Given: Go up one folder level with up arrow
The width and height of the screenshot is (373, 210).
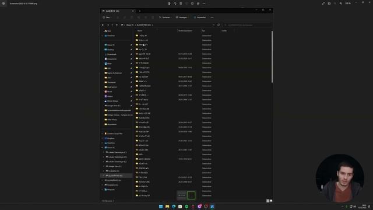Looking at the screenshot, I should pyautogui.click(x=117, y=25).
